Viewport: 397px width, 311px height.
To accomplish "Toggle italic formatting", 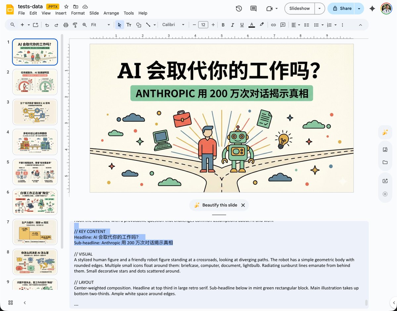I will coord(232,25).
